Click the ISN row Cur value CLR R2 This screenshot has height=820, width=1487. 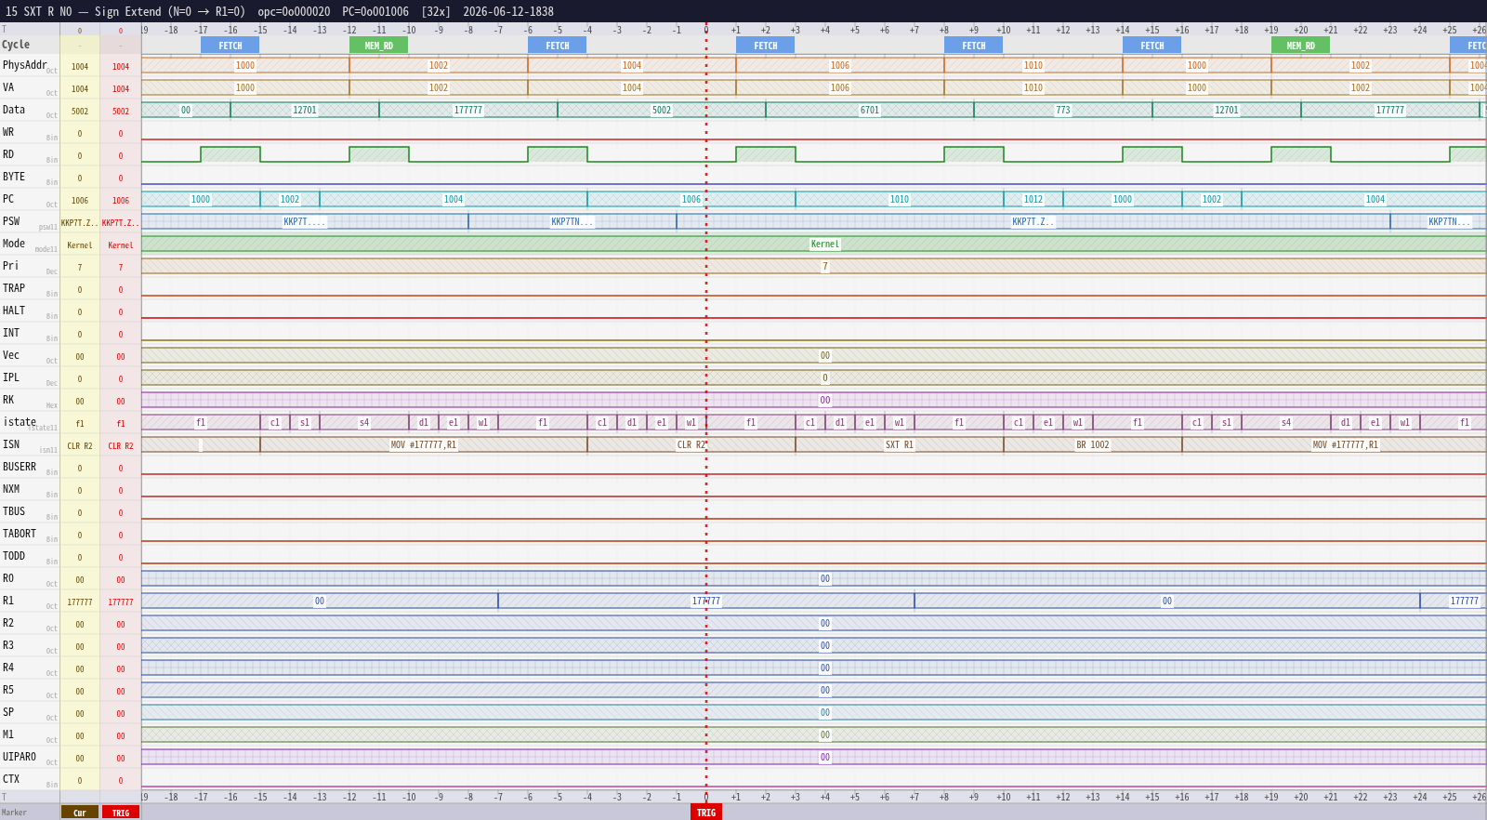coord(80,446)
